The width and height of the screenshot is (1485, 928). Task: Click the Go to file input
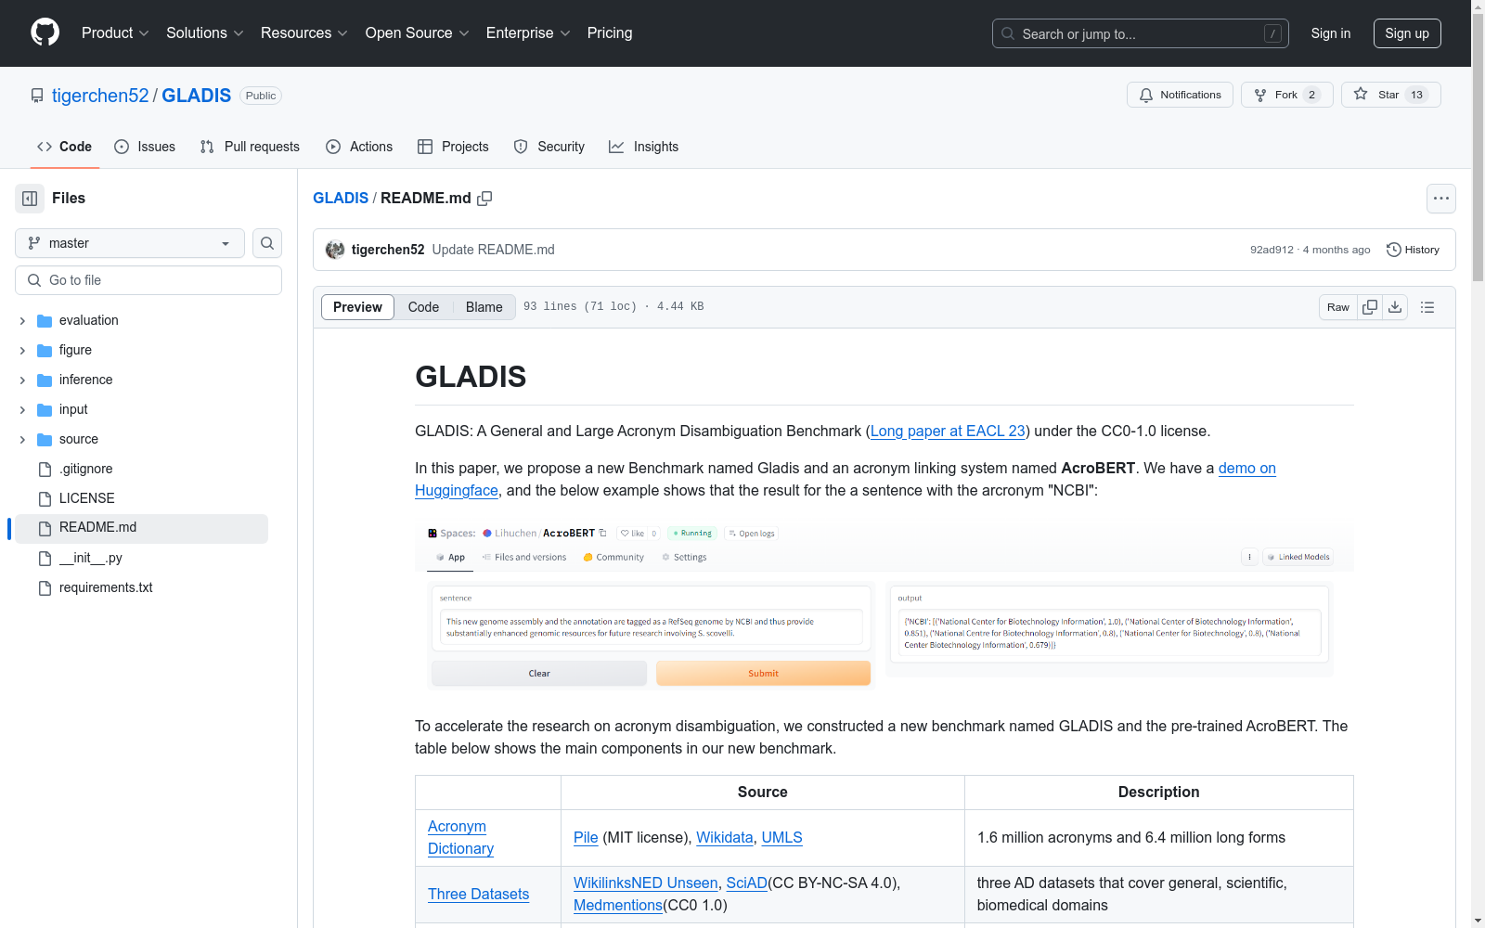[x=148, y=280]
